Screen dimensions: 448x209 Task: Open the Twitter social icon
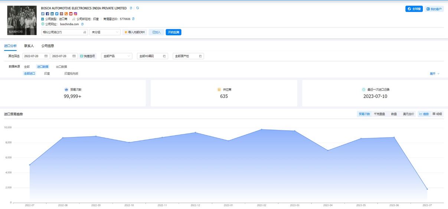[57, 14]
